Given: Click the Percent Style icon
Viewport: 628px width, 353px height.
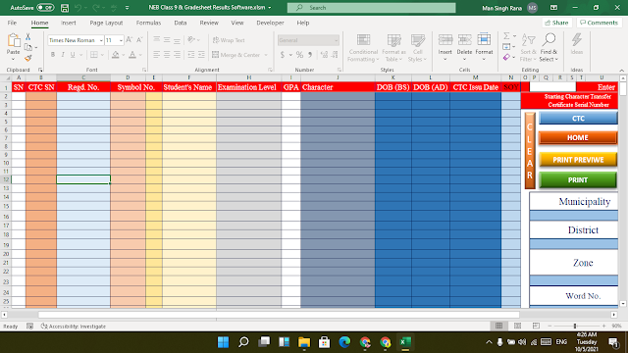Looking at the screenshot, I should tap(299, 55).
